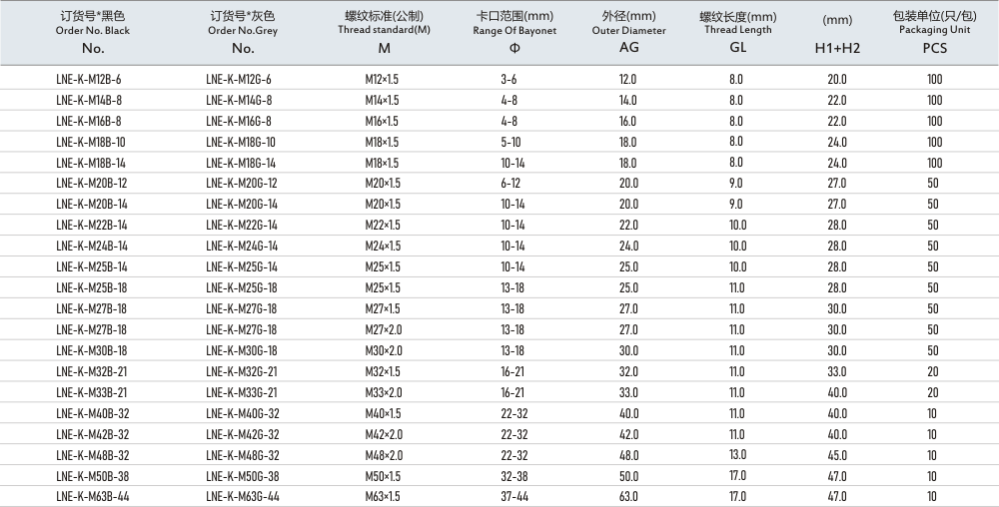Click black order number LNE-K-M48B-32
Screen dimensions: 999x507
(92, 454)
